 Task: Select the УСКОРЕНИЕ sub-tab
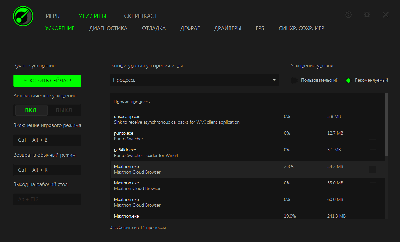coord(60,28)
